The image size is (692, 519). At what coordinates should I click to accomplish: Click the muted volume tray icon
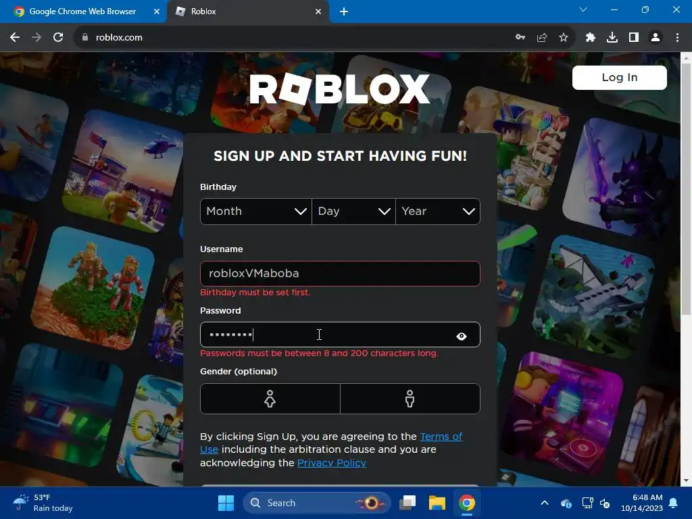[x=605, y=503]
